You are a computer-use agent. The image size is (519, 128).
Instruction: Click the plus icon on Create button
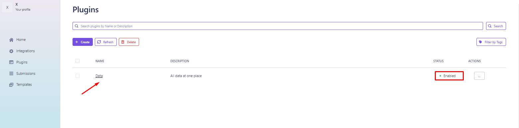click(77, 42)
